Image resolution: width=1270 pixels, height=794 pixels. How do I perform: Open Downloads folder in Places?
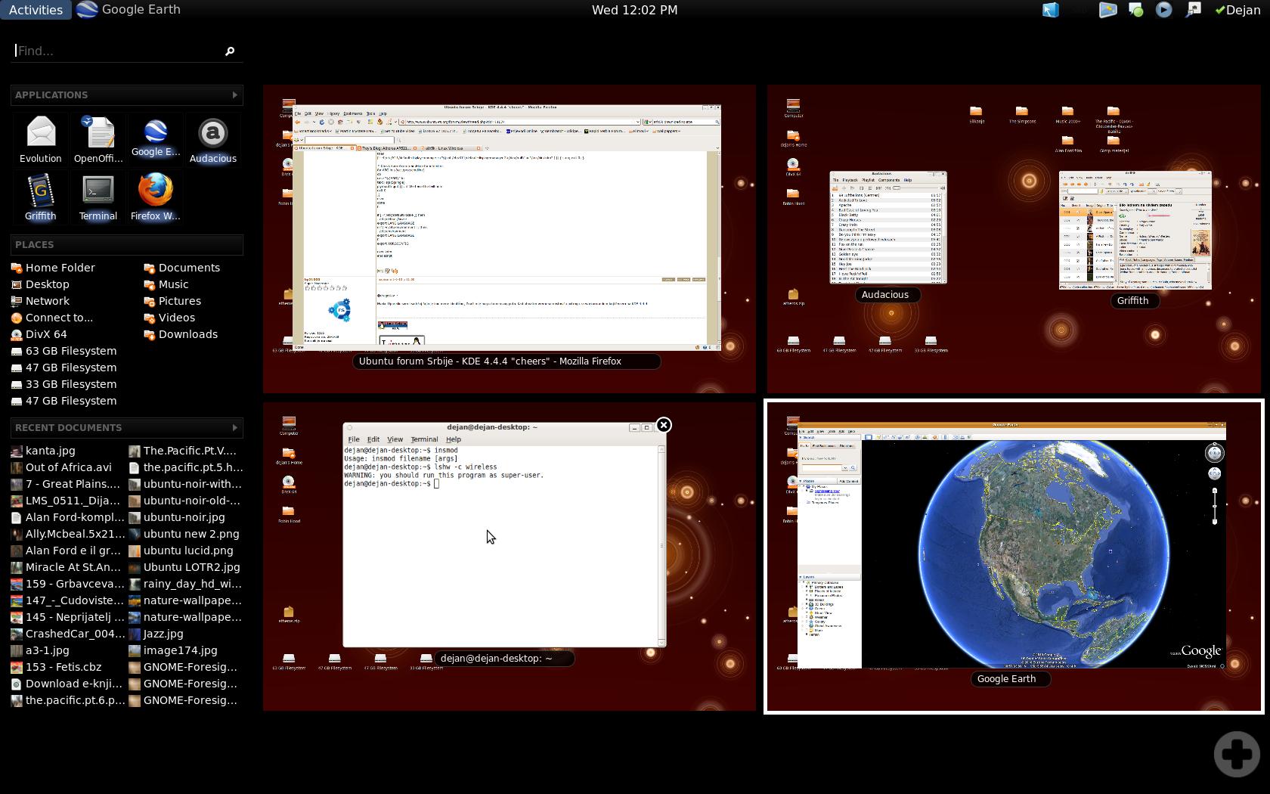(x=187, y=334)
